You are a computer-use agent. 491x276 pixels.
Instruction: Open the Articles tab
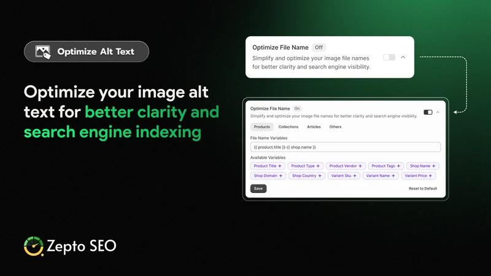[x=314, y=127]
